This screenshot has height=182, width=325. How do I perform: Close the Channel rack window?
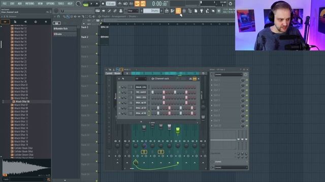[x=199, y=79]
